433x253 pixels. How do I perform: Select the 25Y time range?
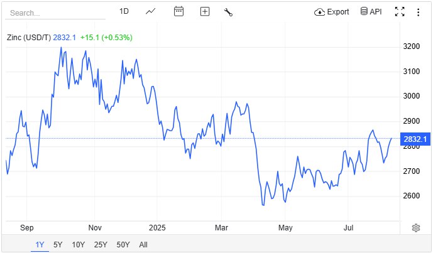click(x=101, y=245)
